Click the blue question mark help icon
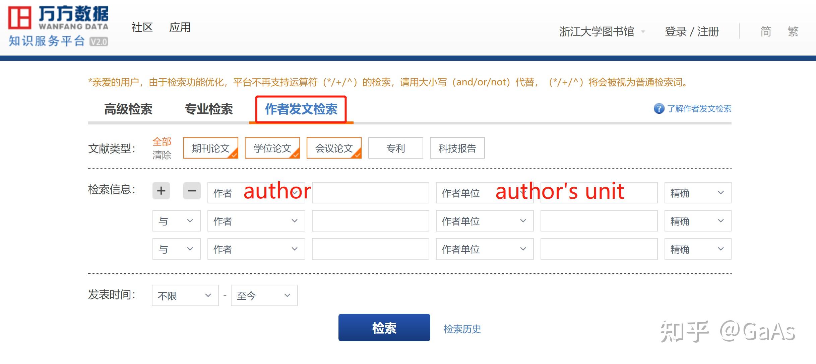816x364 pixels. [x=659, y=108]
